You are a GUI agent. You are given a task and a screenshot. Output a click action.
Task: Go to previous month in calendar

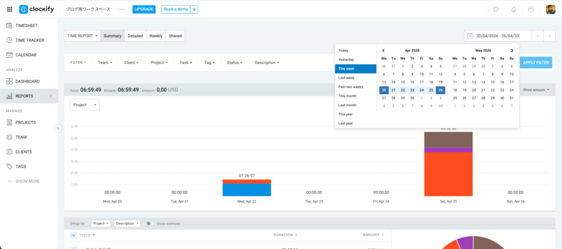384,50
